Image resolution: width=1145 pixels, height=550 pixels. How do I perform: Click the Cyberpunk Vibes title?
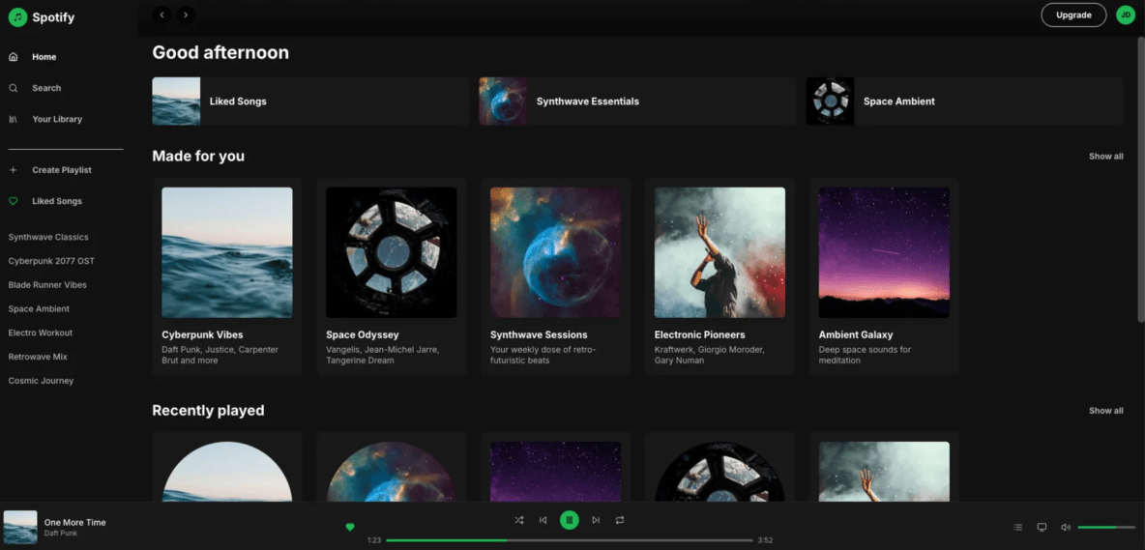(202, 334)
